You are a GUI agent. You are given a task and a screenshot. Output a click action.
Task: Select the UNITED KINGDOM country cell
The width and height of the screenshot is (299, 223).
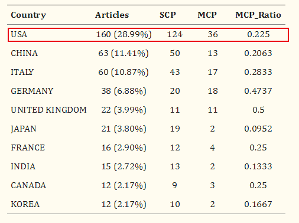[x=48, y=110]
